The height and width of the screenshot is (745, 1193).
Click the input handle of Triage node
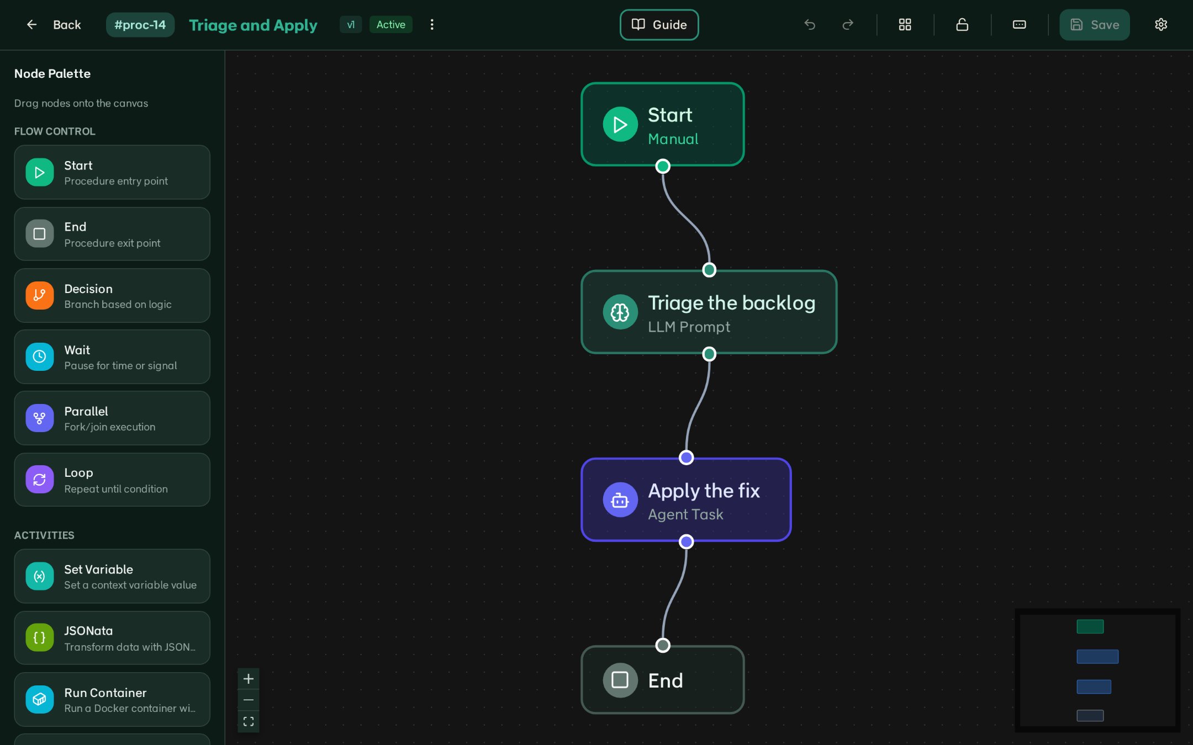tap(709, 270)
